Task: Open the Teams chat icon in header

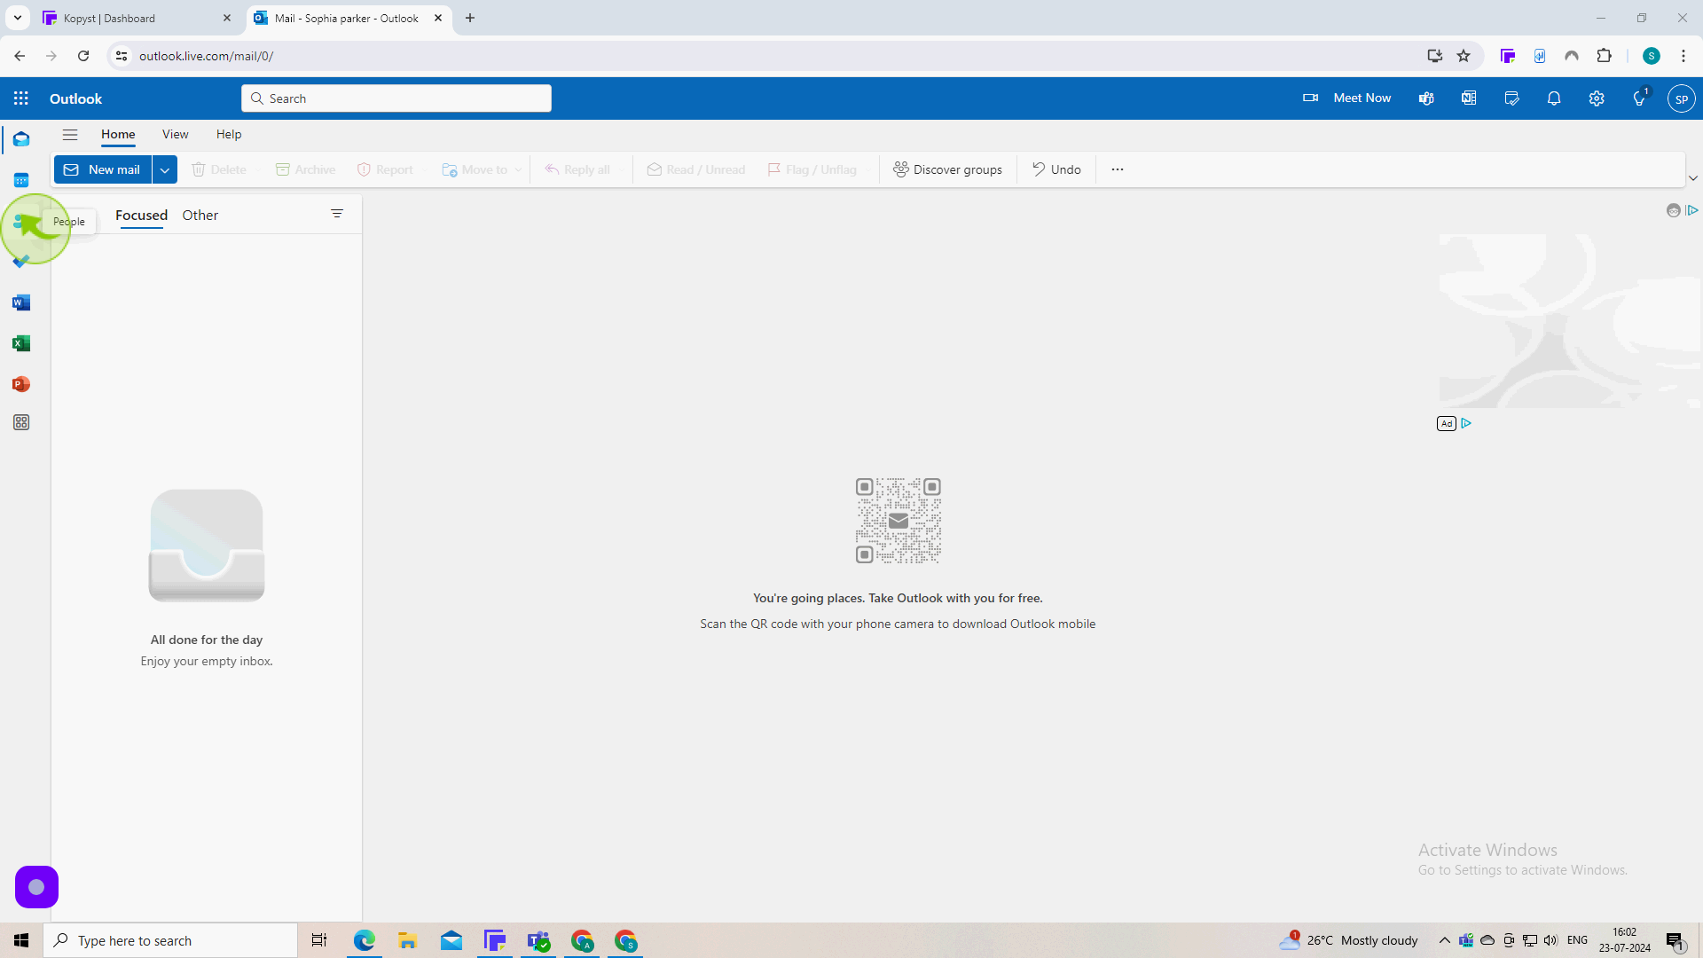Action: coord(1426,98)
